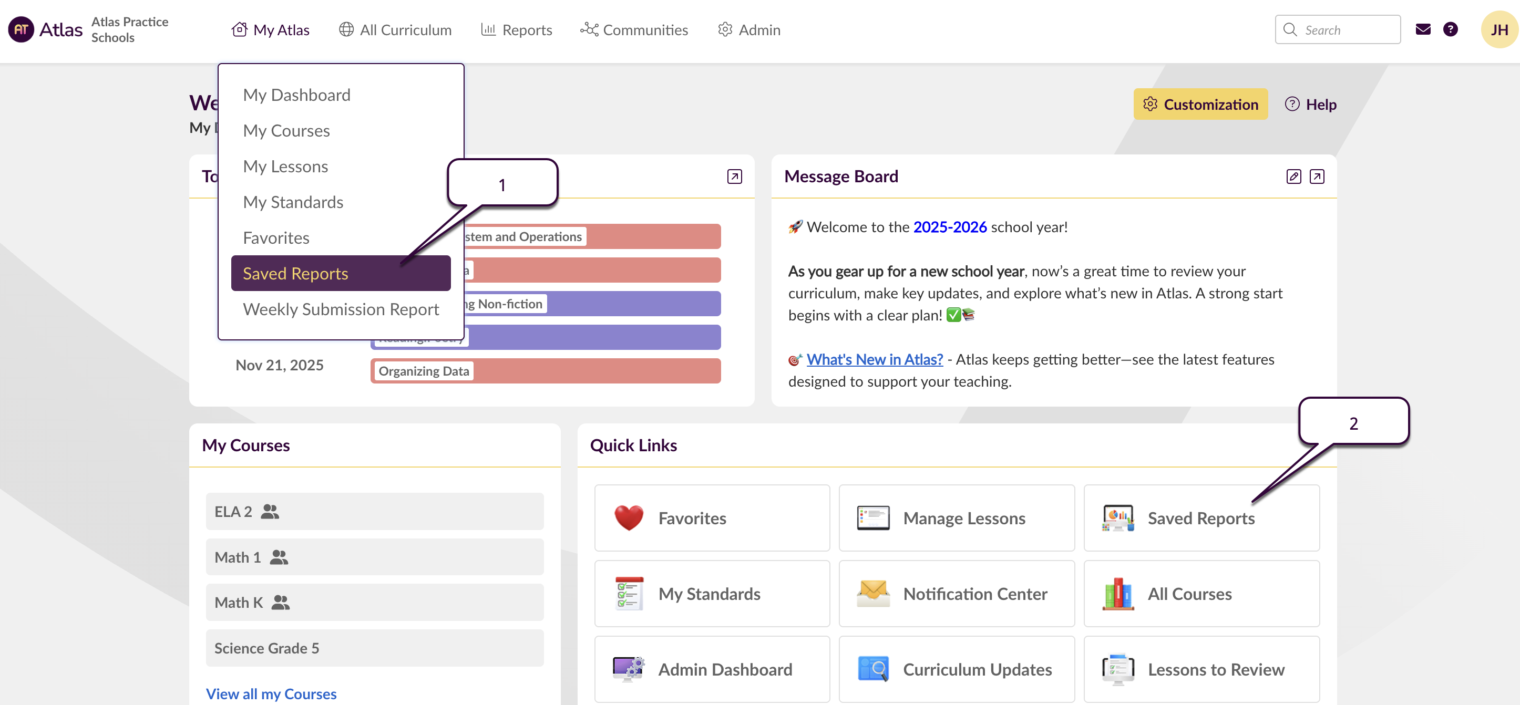Follow the What's New in Atlas link
This screenshot has width=1520, height=705.
(x=874, y=359)
